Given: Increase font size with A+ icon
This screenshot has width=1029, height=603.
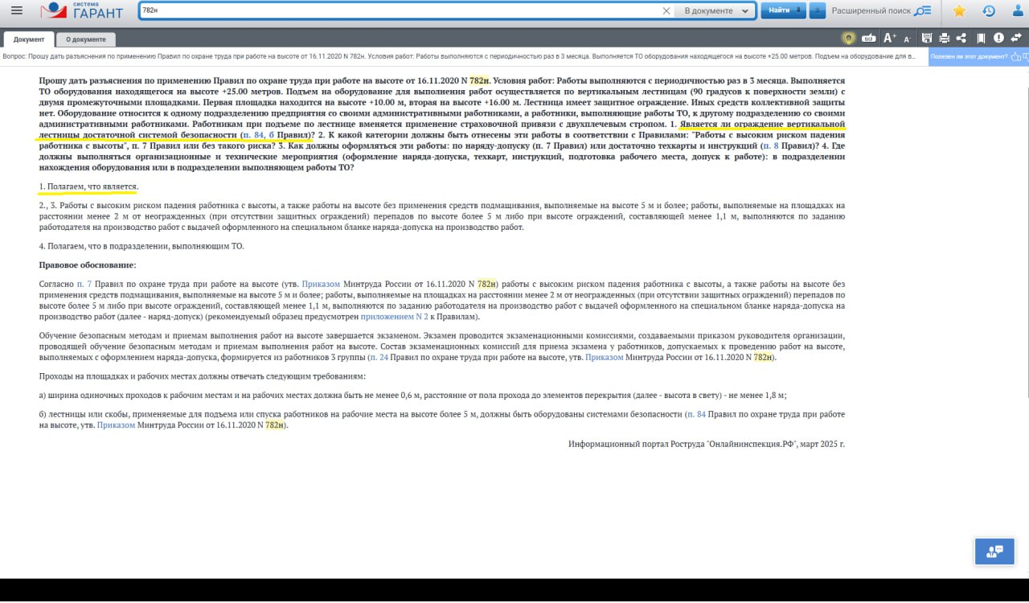Looking at the screenshot, I should pyautogui.click(x=889, y=38).
